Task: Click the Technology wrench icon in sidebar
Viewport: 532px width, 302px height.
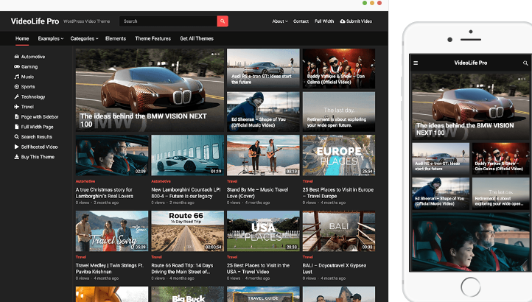Action: (17, 96)
